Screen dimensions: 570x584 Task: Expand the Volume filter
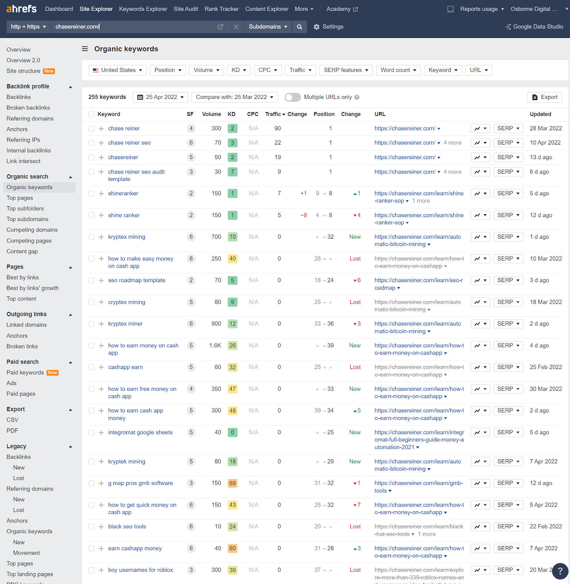(x=207, y=70)
